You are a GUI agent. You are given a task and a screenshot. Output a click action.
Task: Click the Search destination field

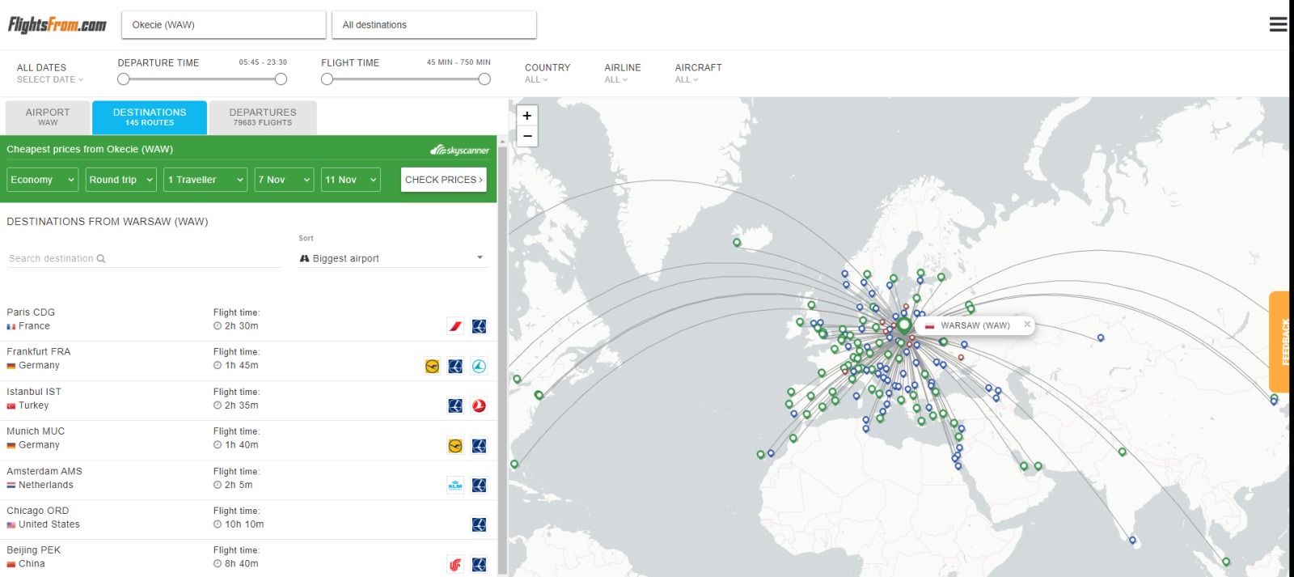tap(144, 259)
